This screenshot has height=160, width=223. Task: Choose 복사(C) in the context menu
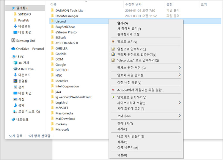[122, 129]
